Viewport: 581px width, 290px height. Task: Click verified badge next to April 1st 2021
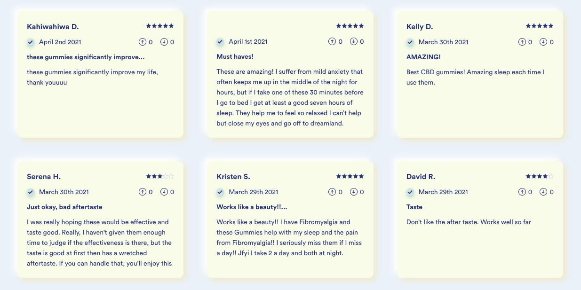(220, 42)
